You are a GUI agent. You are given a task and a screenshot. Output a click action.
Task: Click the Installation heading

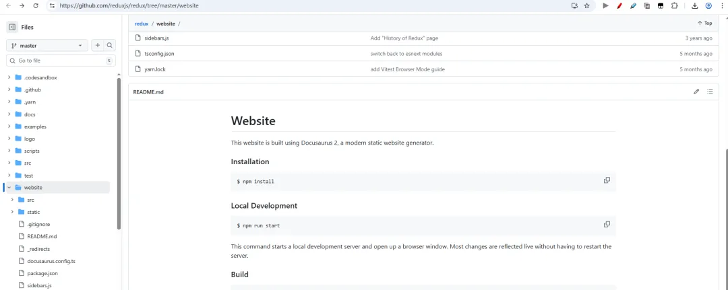(250, 161)
